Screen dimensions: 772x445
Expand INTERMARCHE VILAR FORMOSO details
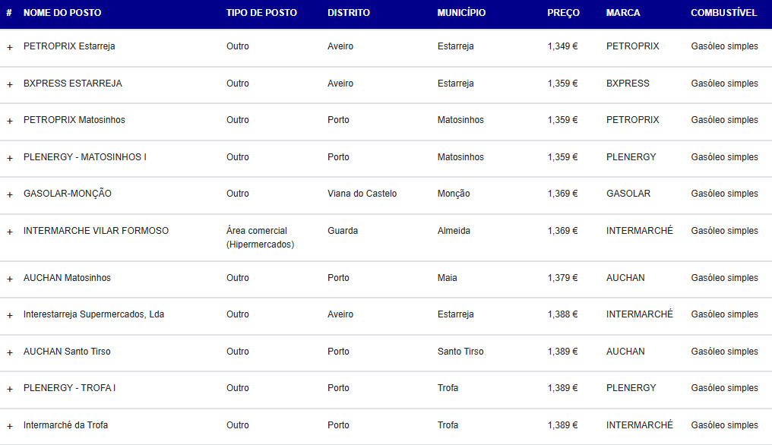tap(10, 232)
